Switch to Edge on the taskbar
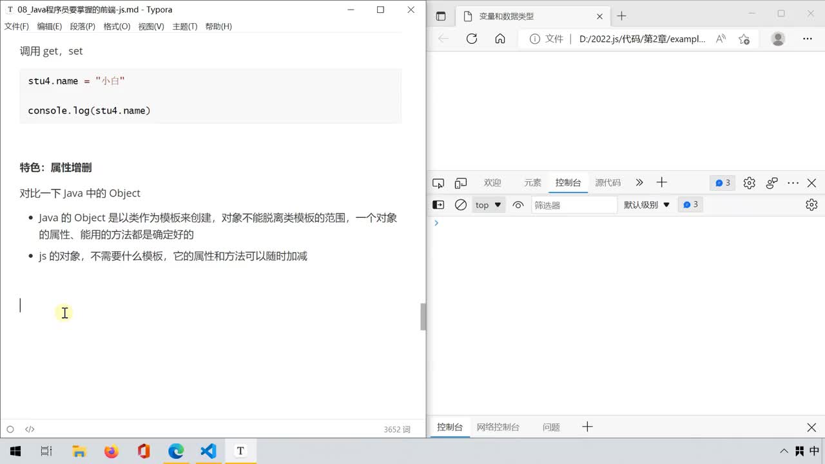This screenshot has height=464, width=825. coord(176,451)
